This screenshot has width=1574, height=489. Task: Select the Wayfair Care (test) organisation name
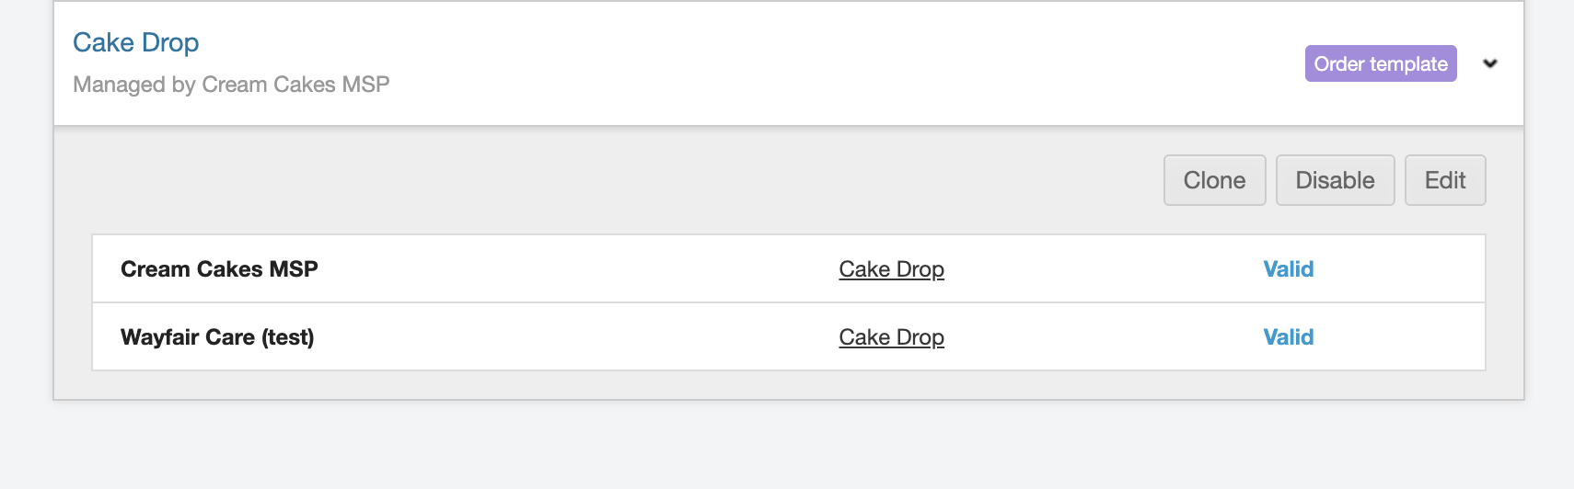pyautogui.click(x=217, y=337)
